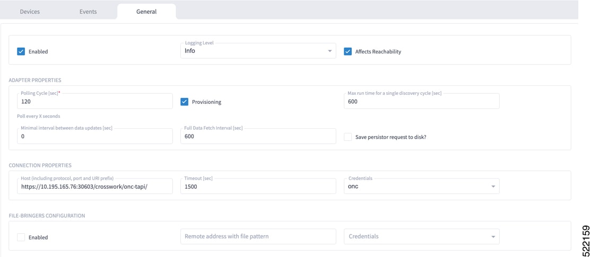This screenshot has height=257, width=590.
Task: Expand the onc Credentials dropdown arrow
Action: [x=493, y=187]
